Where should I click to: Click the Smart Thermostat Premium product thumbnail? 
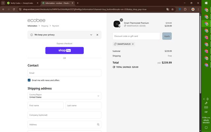click(117, 24)
